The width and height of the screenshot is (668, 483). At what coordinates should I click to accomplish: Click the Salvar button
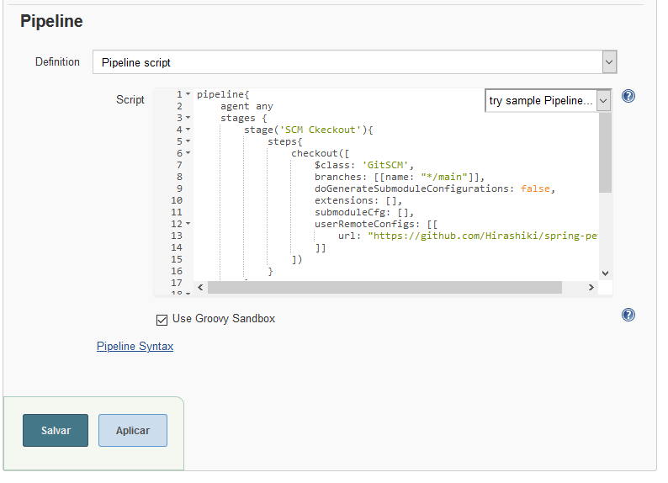click(56, 430)
